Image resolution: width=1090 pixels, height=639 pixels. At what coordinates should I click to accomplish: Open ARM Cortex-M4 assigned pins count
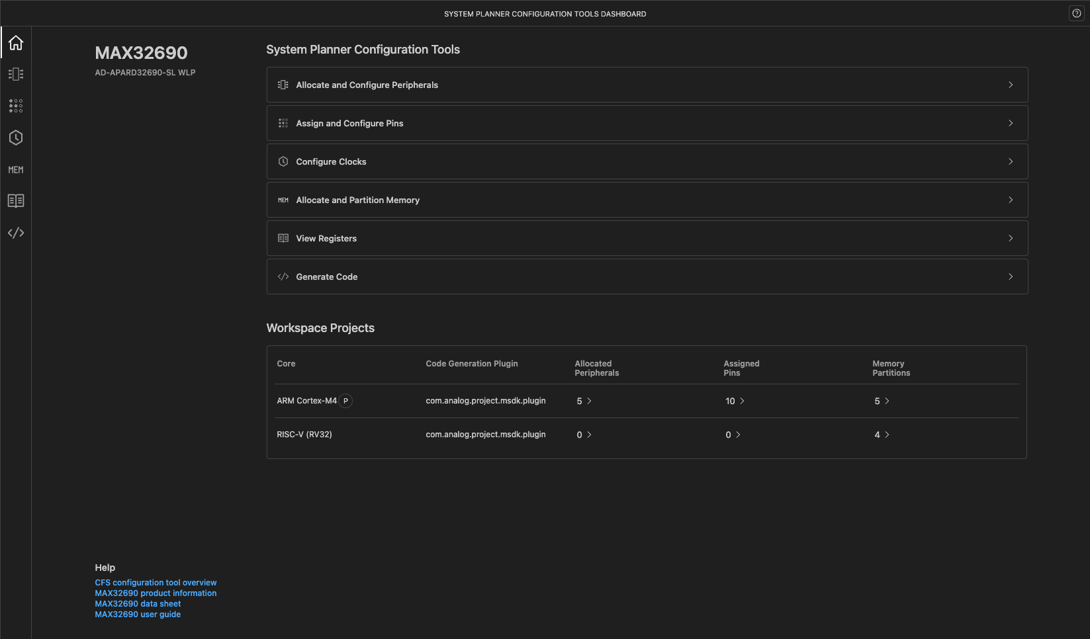(735, 401)
